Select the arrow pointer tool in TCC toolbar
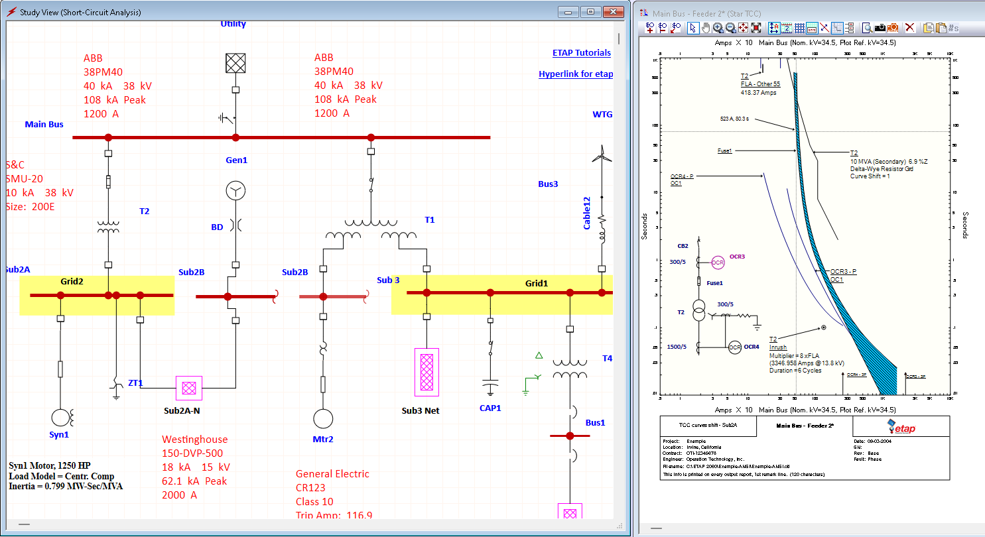 692,28
